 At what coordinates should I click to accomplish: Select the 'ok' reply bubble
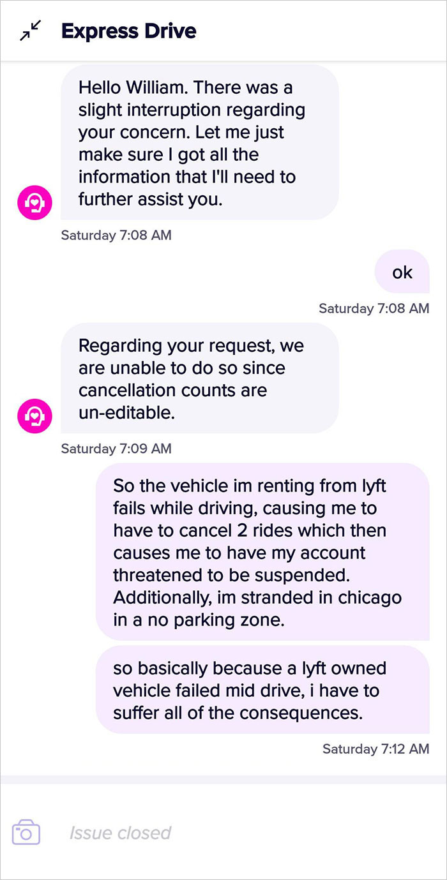click(402, 271)
